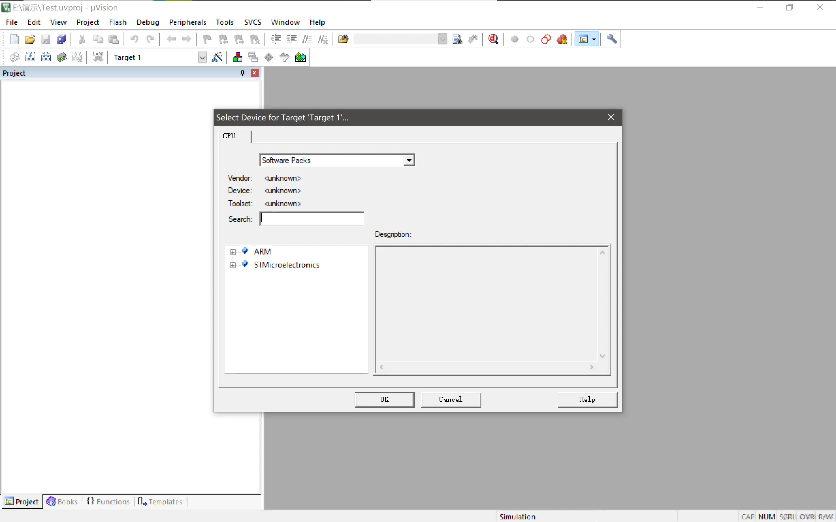Click the Options for Target magic wand icon
This screenshot has height=522, width=836.
[217, 57]
